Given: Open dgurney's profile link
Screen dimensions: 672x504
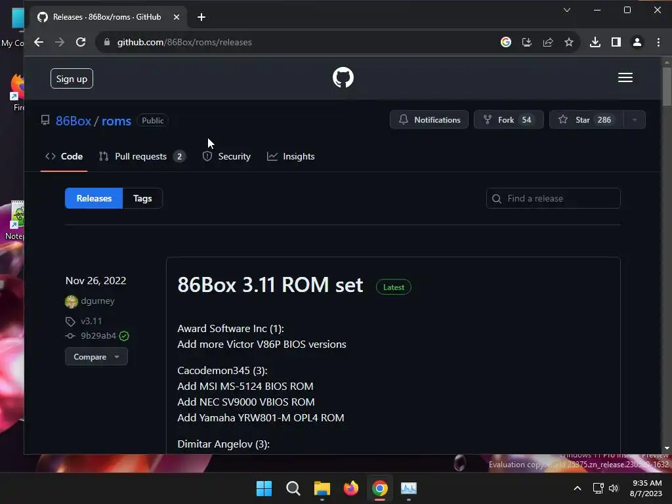Looking at the screenshot, I should (98, 301).
